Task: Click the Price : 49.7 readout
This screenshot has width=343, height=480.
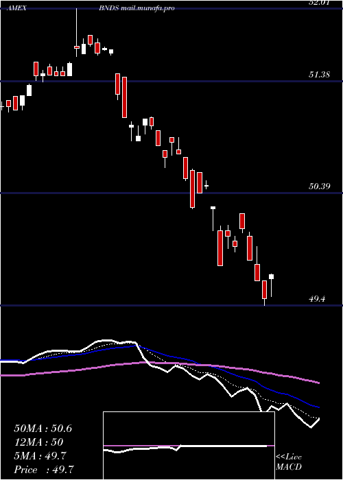Action: click(x=44, y=470)
